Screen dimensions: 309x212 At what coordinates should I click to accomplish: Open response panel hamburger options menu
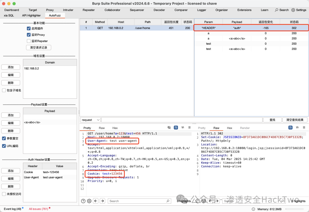tap(304, 128)
